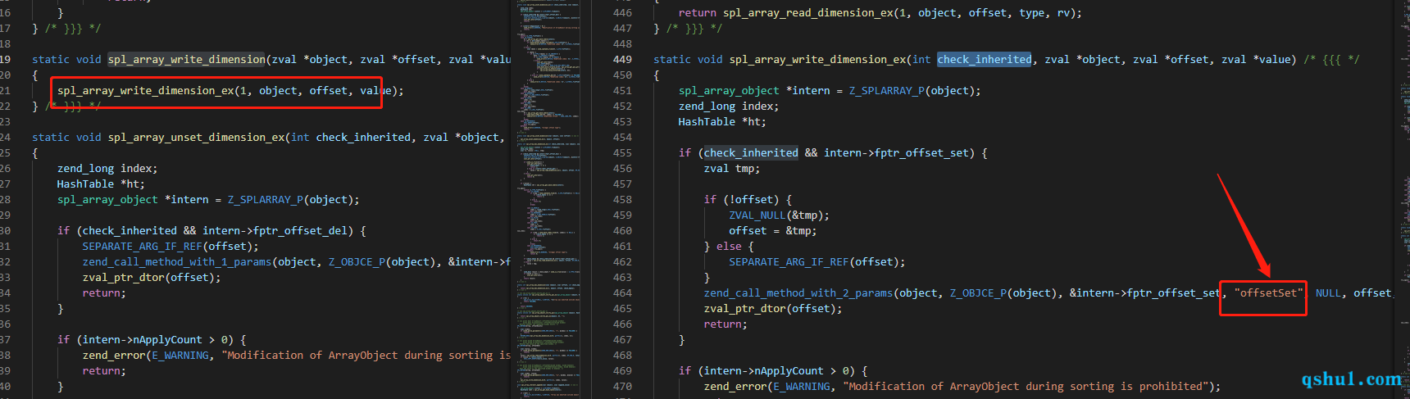This screenshot has width=1410, height=399.
Task: Click spl_array_write_dimension_ex function name on line 449
Action: pos(817,60)
